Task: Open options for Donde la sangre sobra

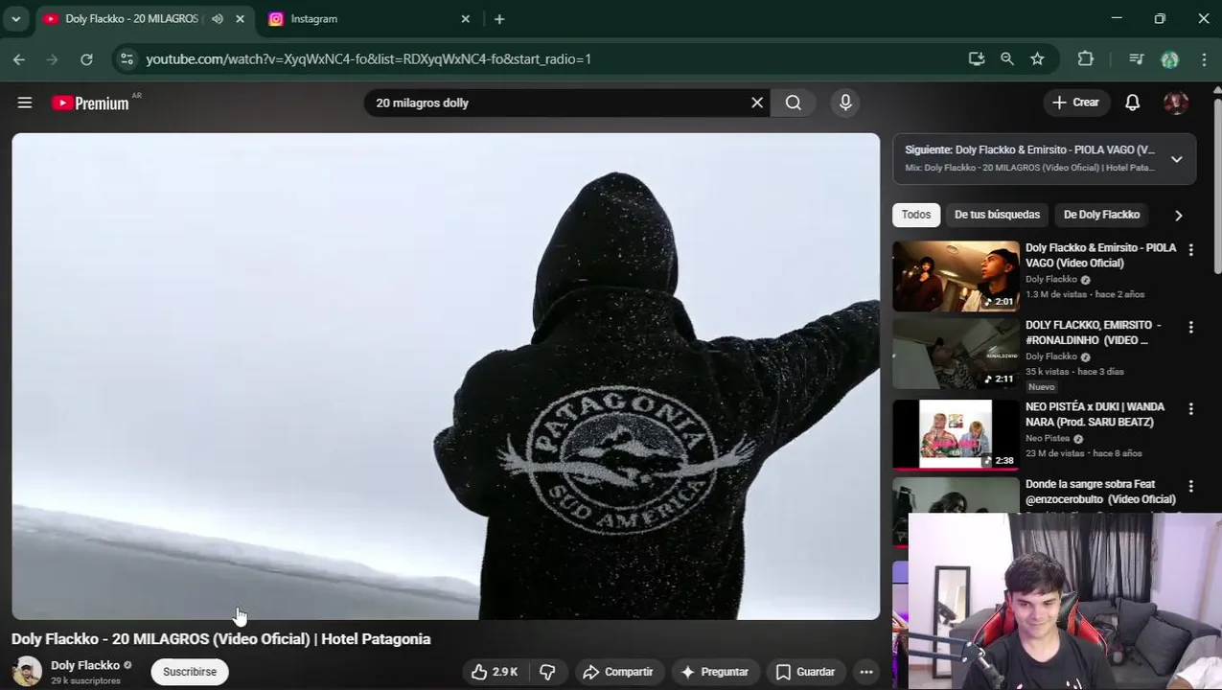Action: (x=1190, y=486)
